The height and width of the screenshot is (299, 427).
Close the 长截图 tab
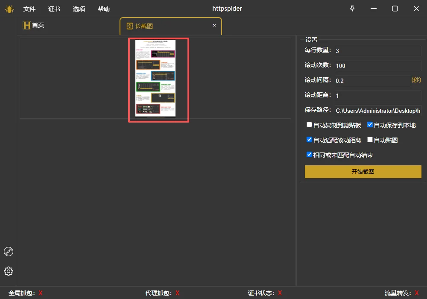(x=214, y=25)
